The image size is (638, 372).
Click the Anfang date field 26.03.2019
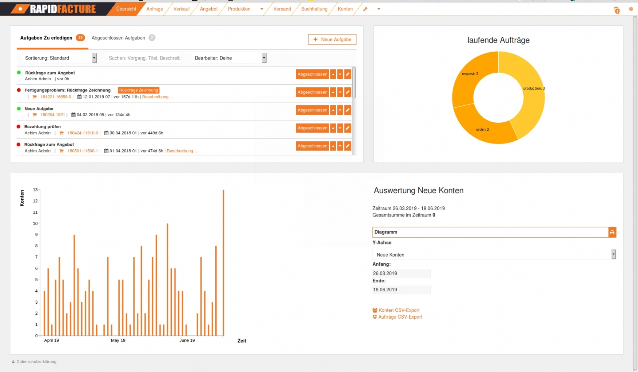point(401,273)
